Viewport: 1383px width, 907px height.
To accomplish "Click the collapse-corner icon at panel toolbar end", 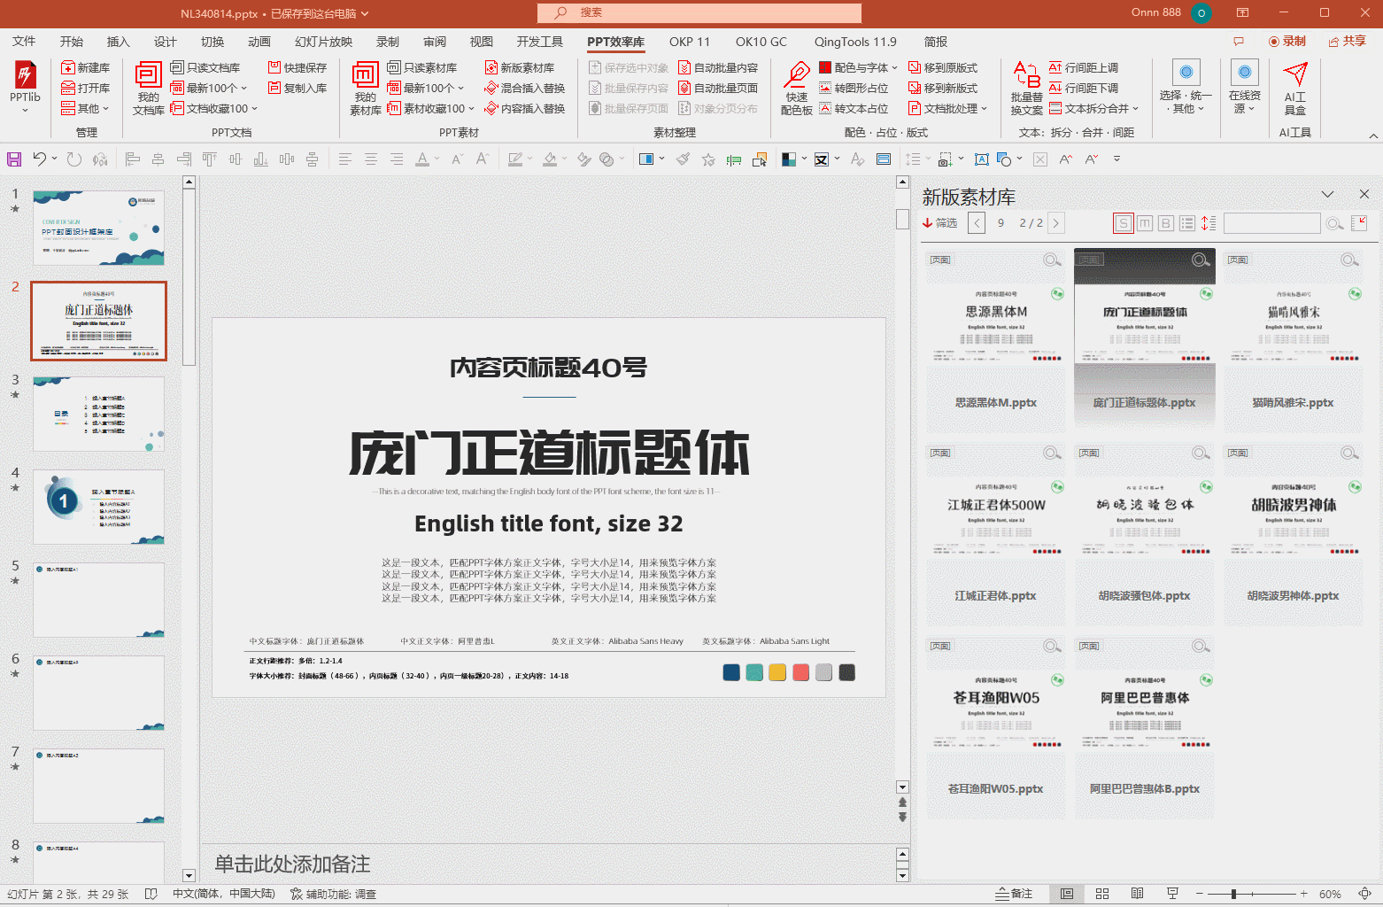I will [1359, 223].
